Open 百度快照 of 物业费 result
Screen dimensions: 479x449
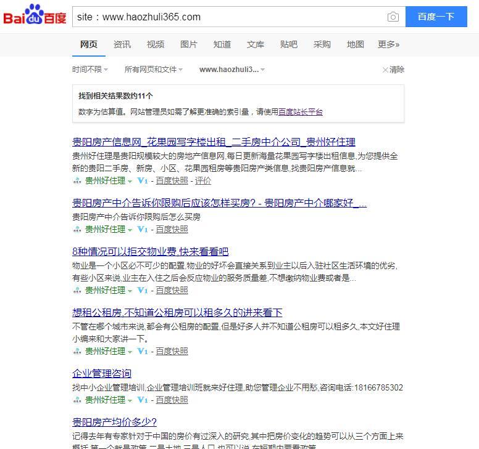click(x=172, y=290)
